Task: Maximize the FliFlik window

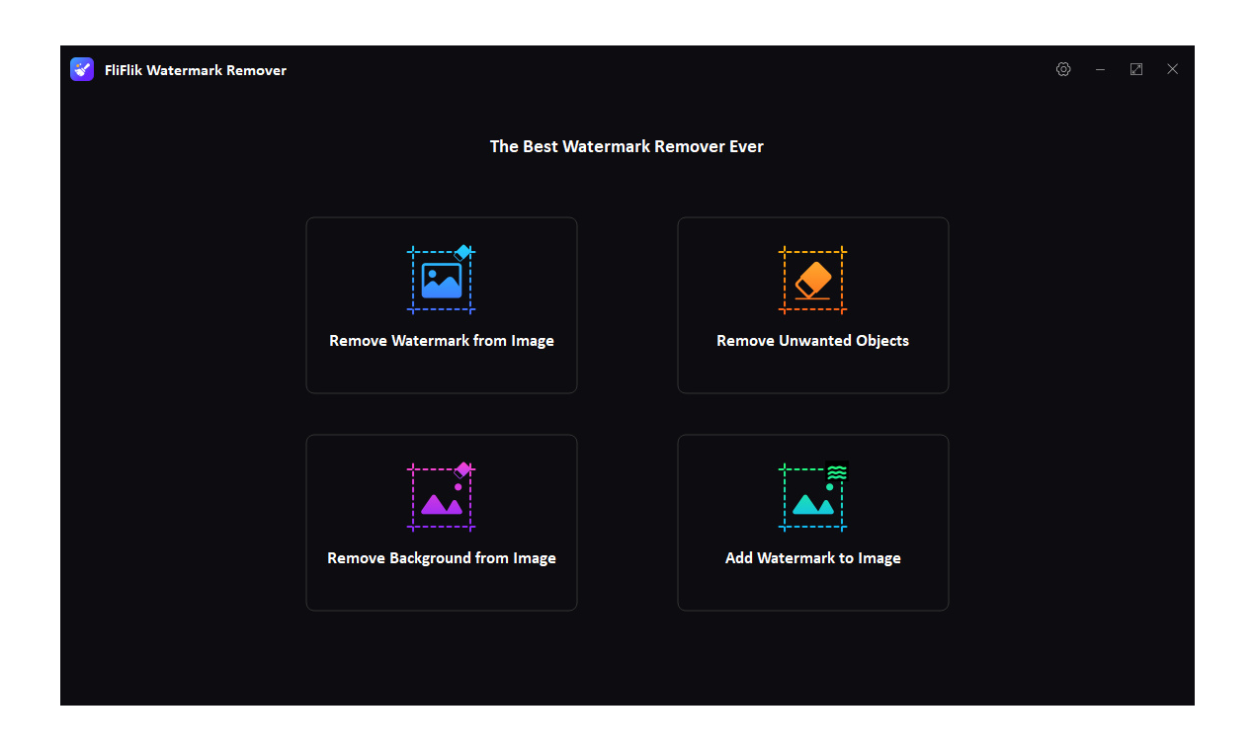Action: [1136, 69]
